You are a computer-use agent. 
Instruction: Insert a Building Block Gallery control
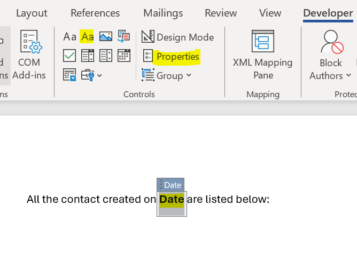pyautogui.click(x=123, y=37)
